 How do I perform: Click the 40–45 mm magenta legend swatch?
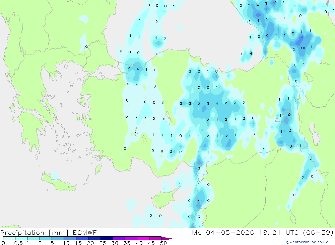tap(143, 238)
